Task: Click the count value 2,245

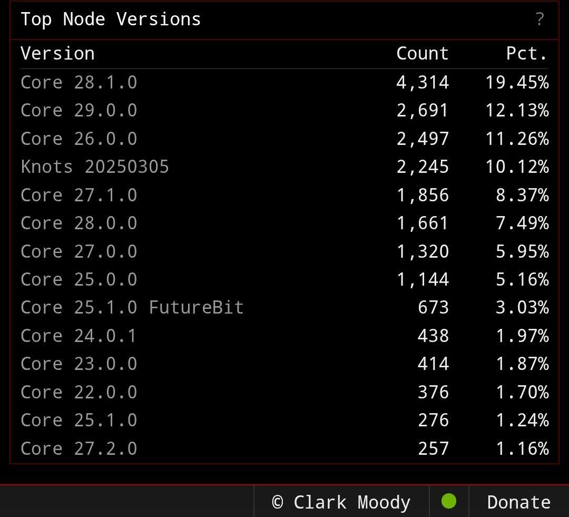Action: click(423, 168)
